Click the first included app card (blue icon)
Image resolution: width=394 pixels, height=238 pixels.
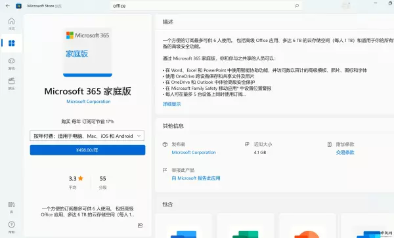[184, 226]
